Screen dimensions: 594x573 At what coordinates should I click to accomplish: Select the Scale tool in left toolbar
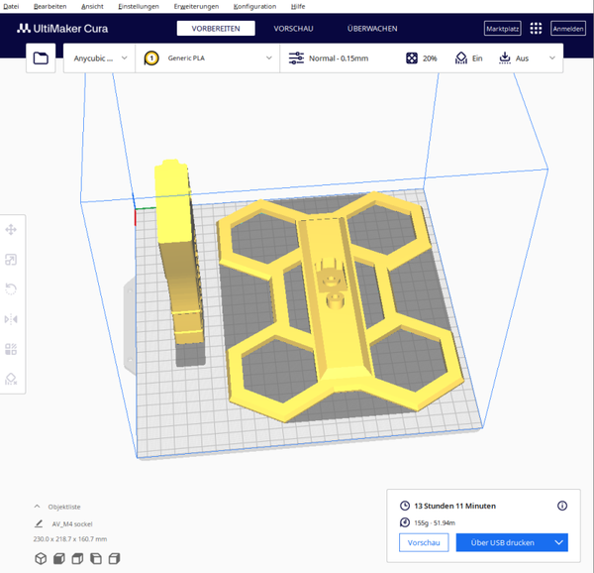11,260
